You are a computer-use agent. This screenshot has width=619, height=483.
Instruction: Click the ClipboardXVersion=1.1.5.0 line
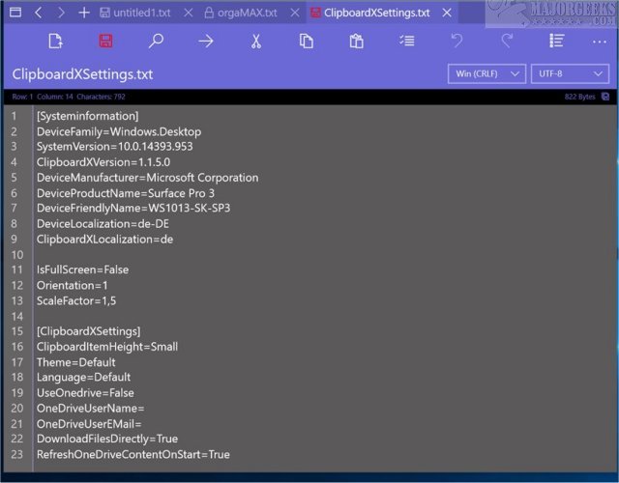coord(103,162)
